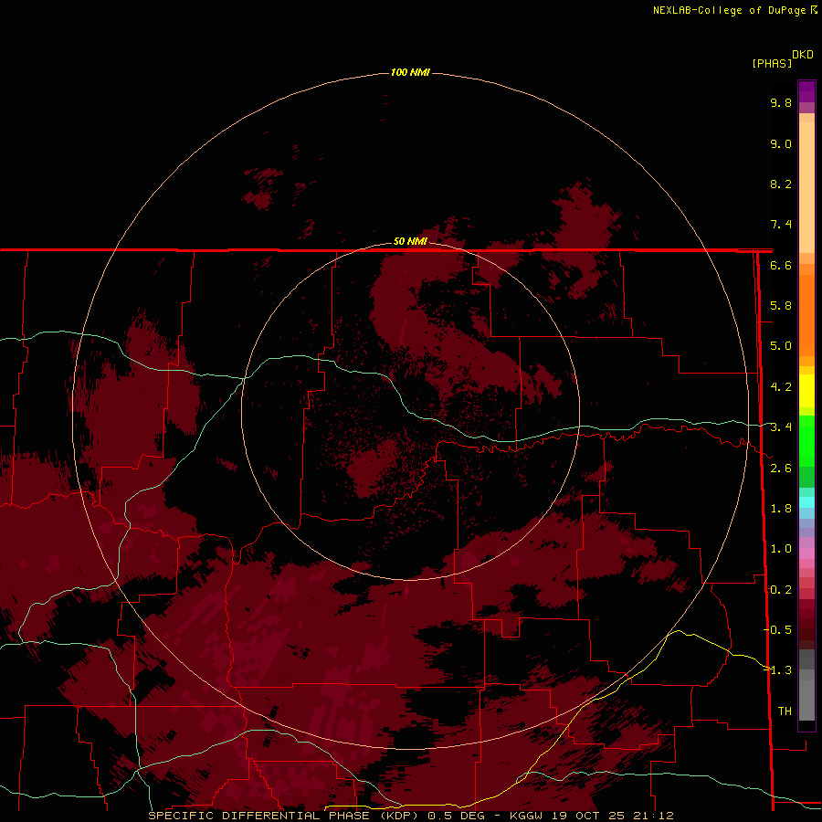Image resolution: width=822 pixels, height=822 pixels.
Task: Click the 21:12 time stamp
Action: (x=653, y=816)
